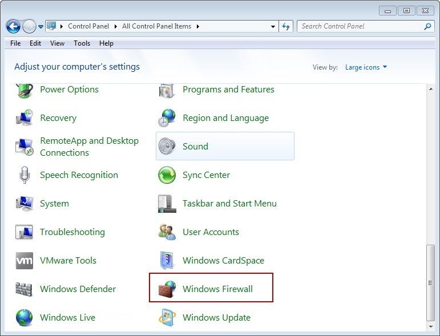Open the Recovery icon
Screen dimensions: 440x336
[x=24, y=118]
